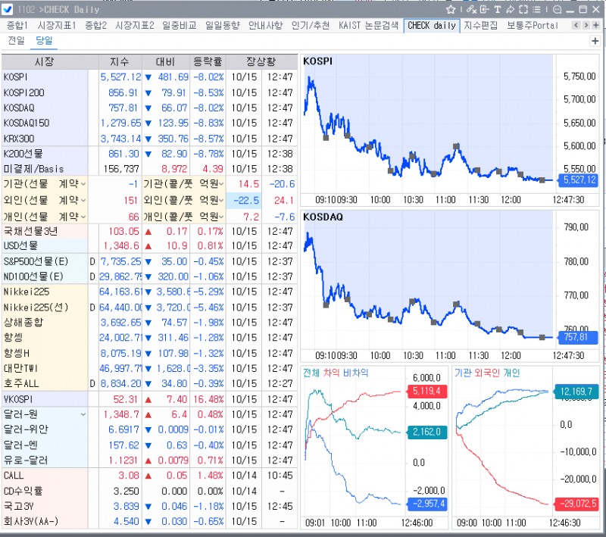
Task: Click the 지수 column header
Action: (x=120, y=61)
